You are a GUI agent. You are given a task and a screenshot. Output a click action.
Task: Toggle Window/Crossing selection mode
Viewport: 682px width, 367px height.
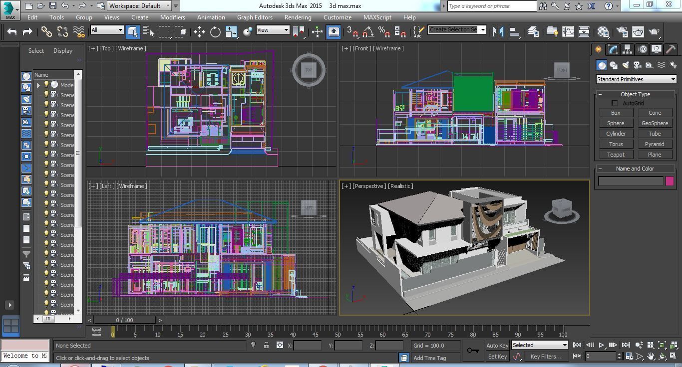pyautogui.click(x=181, y=32)
